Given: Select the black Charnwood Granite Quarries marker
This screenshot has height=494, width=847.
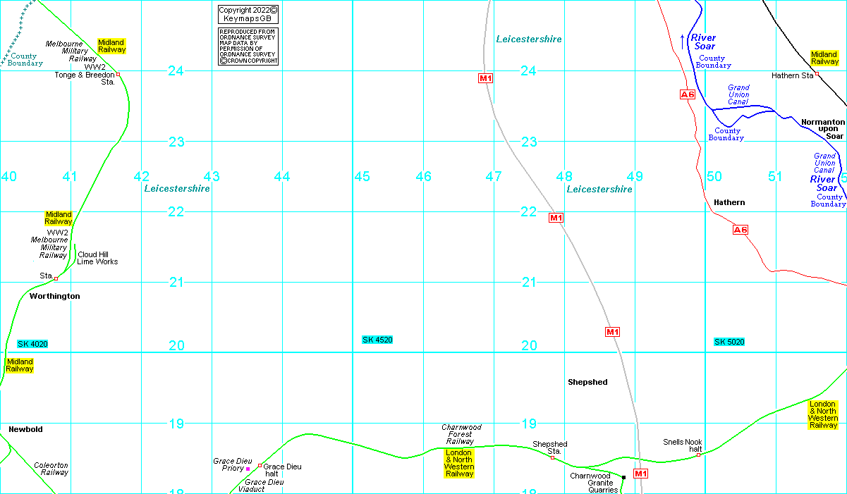Looking at the screenshot, I should pos(623,477).
